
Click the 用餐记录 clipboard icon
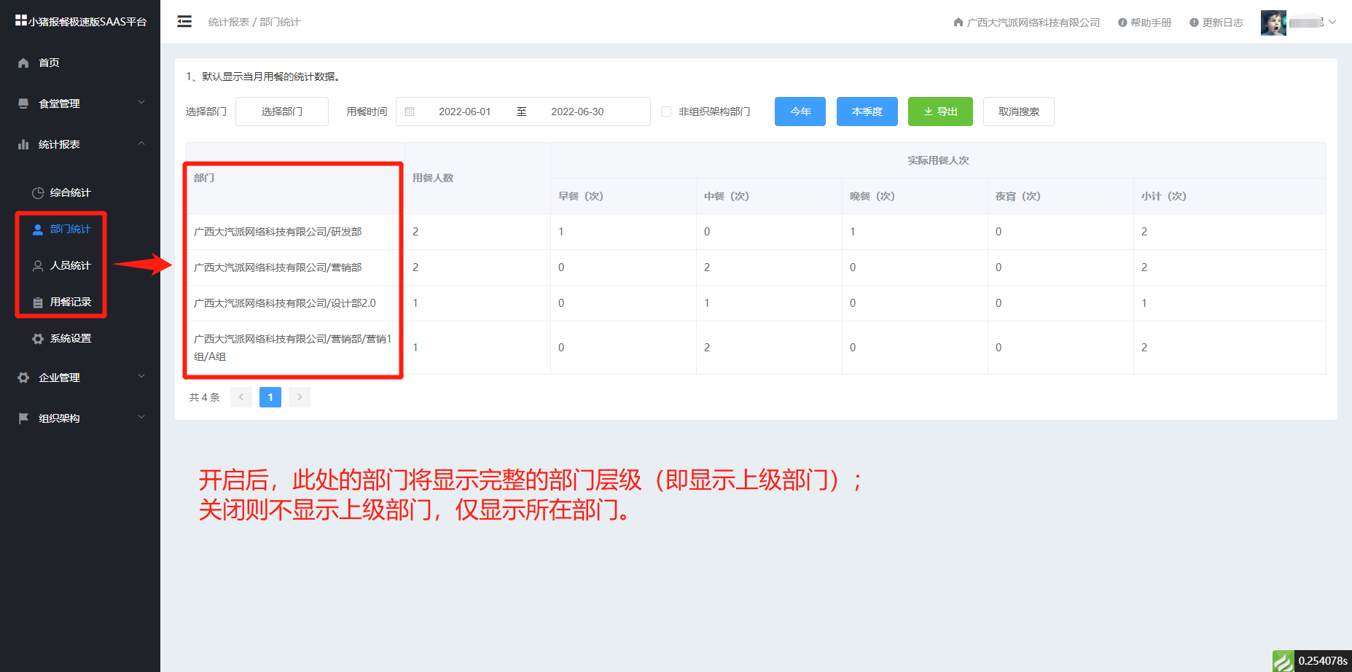coord(38,302)
